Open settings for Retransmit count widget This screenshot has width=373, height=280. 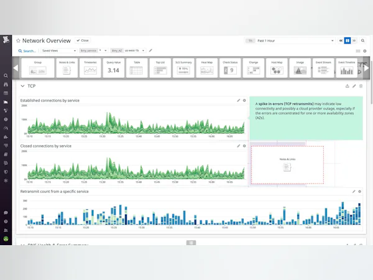(360, 192)
